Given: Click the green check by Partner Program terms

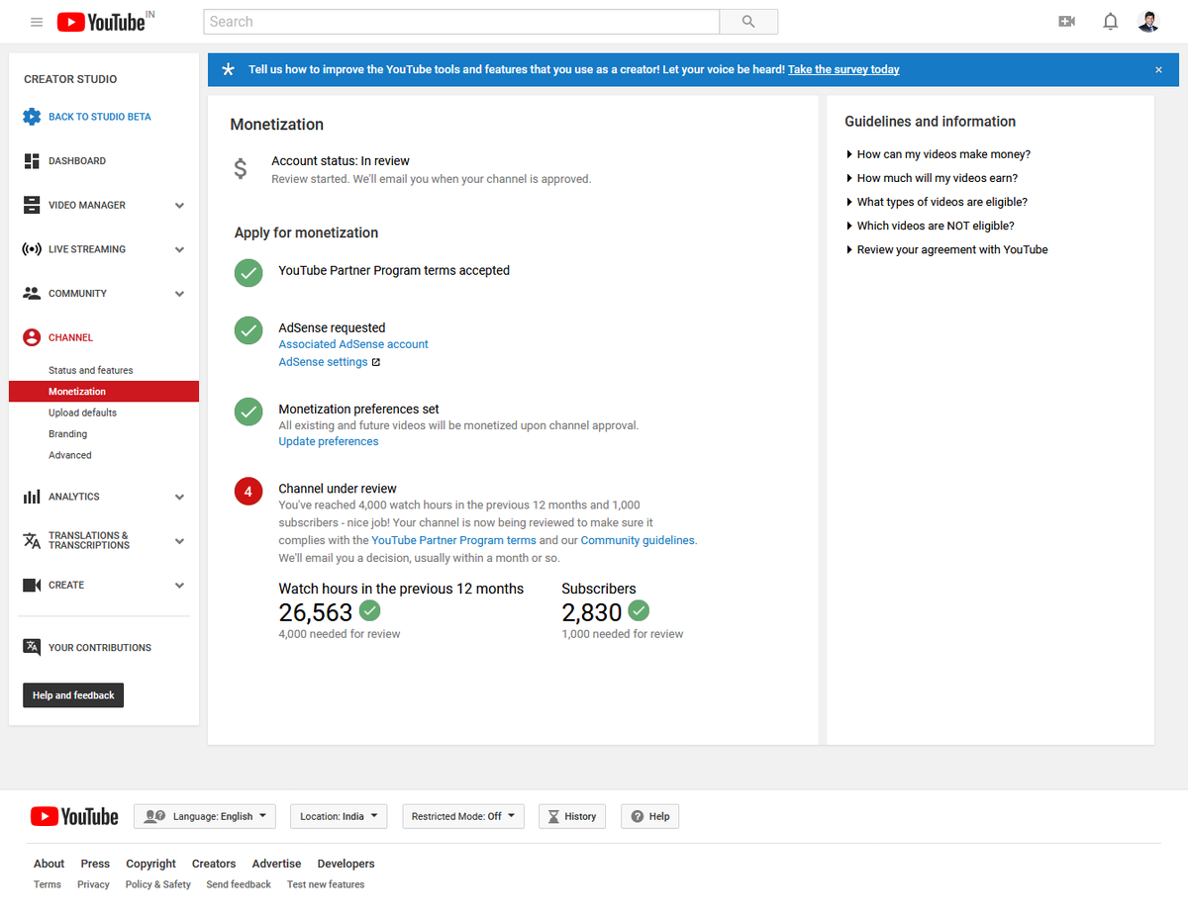Looking at the screenshot, I should [x=248, y=273].
